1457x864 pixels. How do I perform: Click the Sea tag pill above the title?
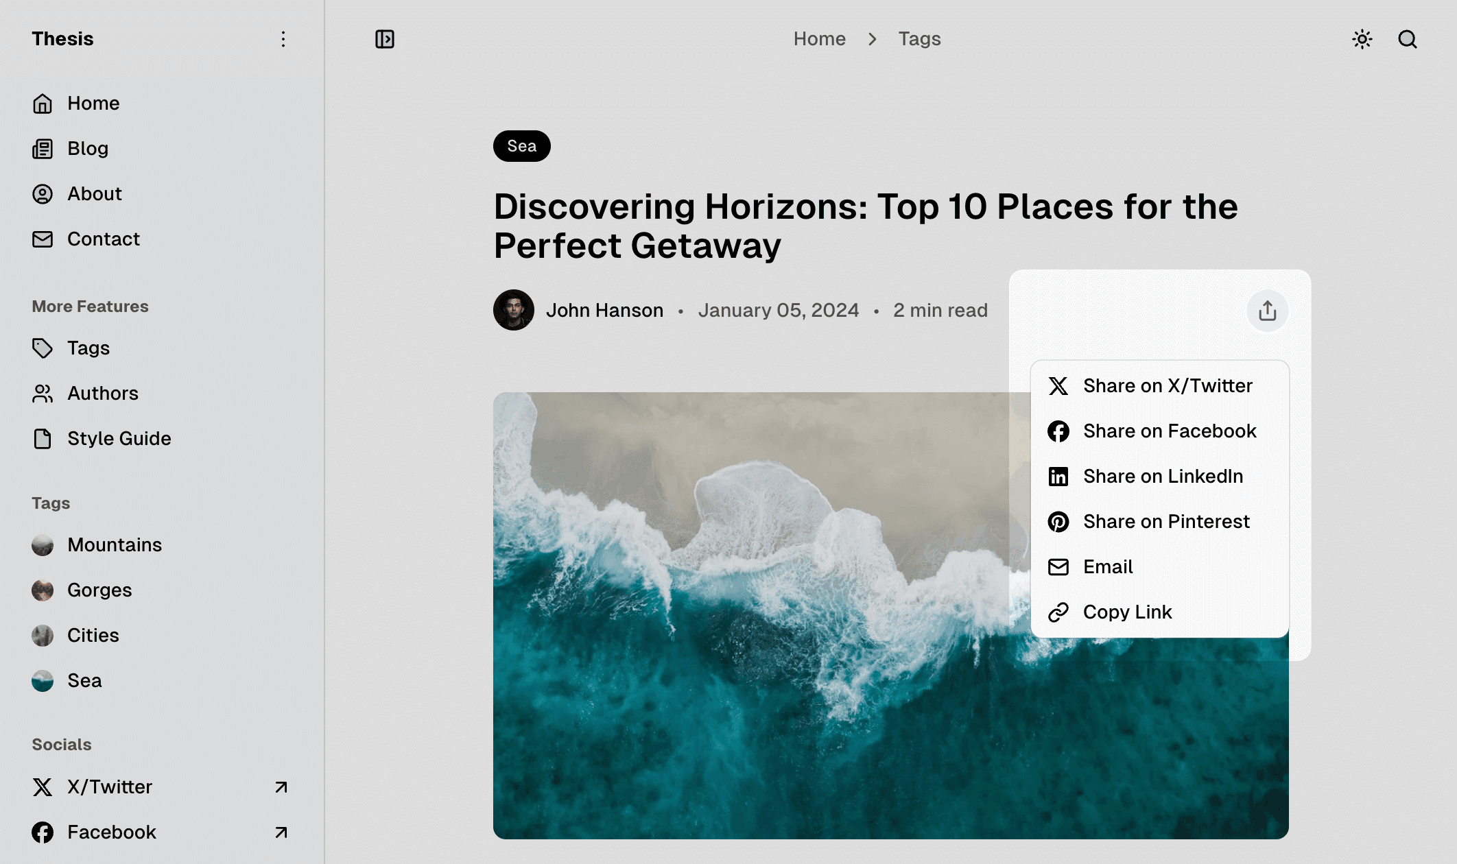521,145
